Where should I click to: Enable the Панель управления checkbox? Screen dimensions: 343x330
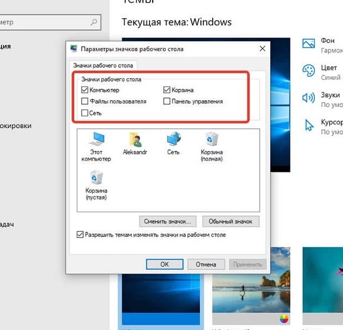coord(167,101)
